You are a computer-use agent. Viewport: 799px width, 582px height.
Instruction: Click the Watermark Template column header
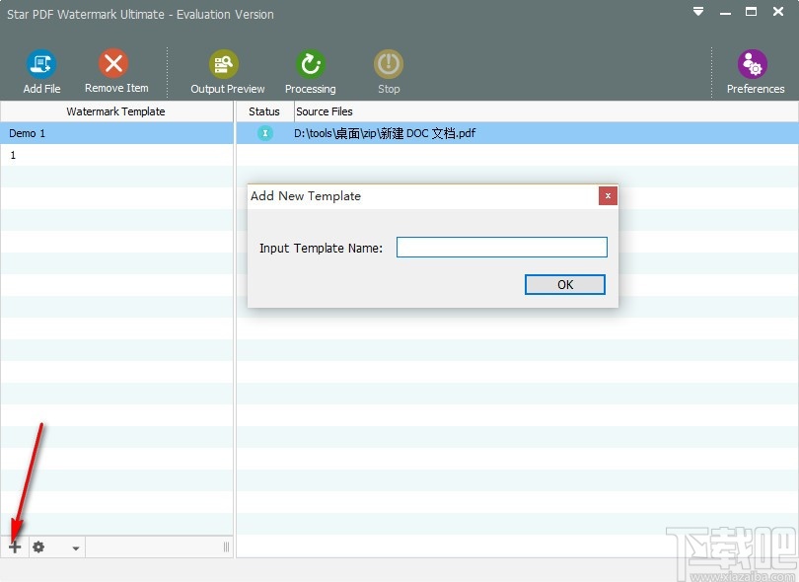[x=116, y=111]
